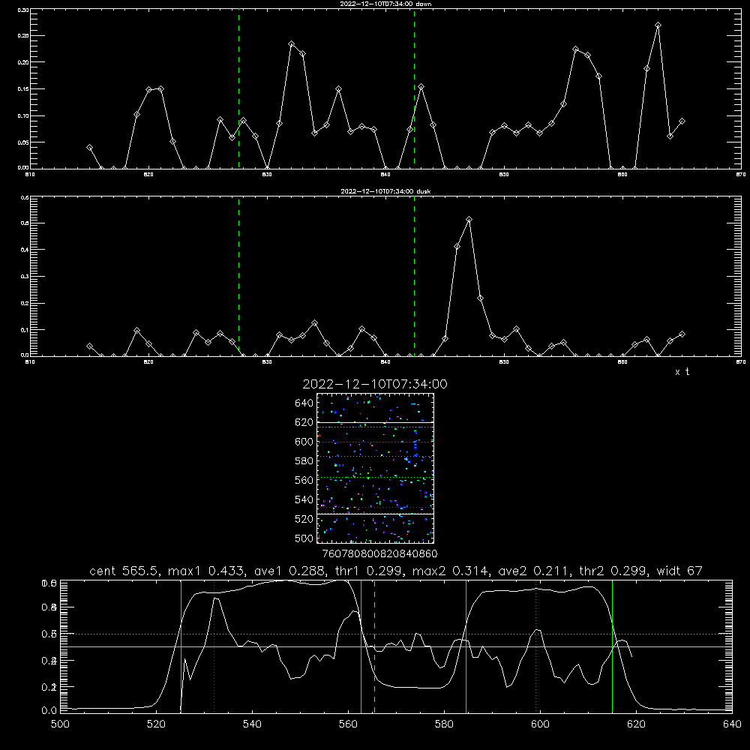Click image y-axis label 640
The width and height of the screenshot is (750, 750).
tap(304, 403)
